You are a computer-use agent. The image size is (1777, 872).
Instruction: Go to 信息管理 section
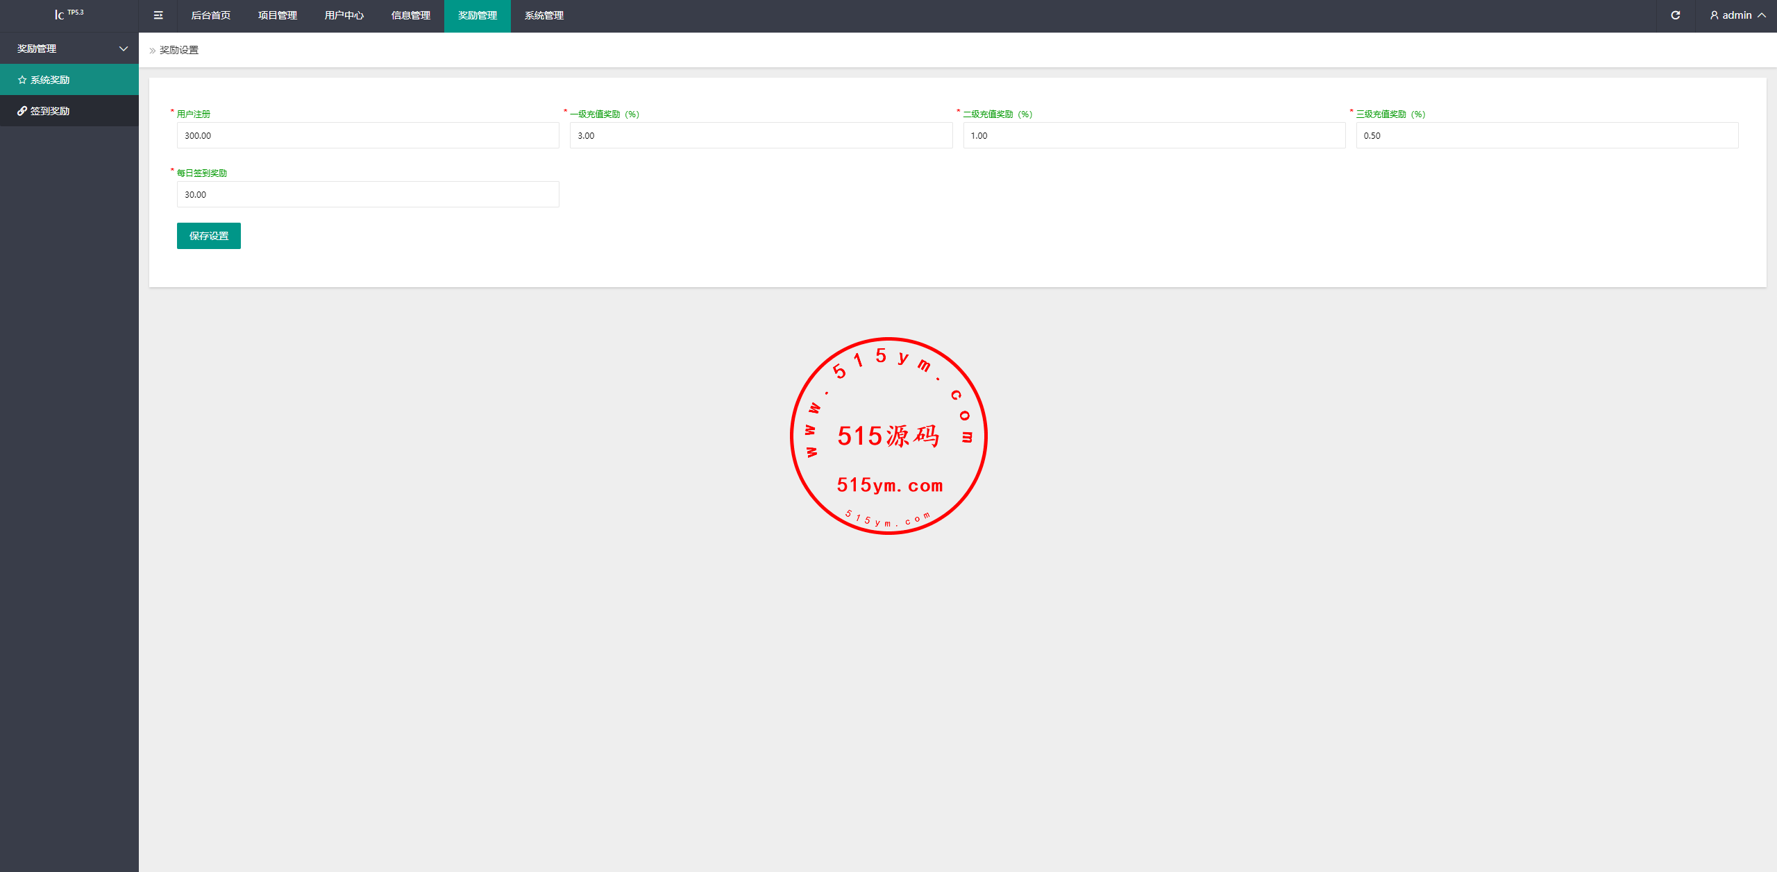click(x=410, y=15)
